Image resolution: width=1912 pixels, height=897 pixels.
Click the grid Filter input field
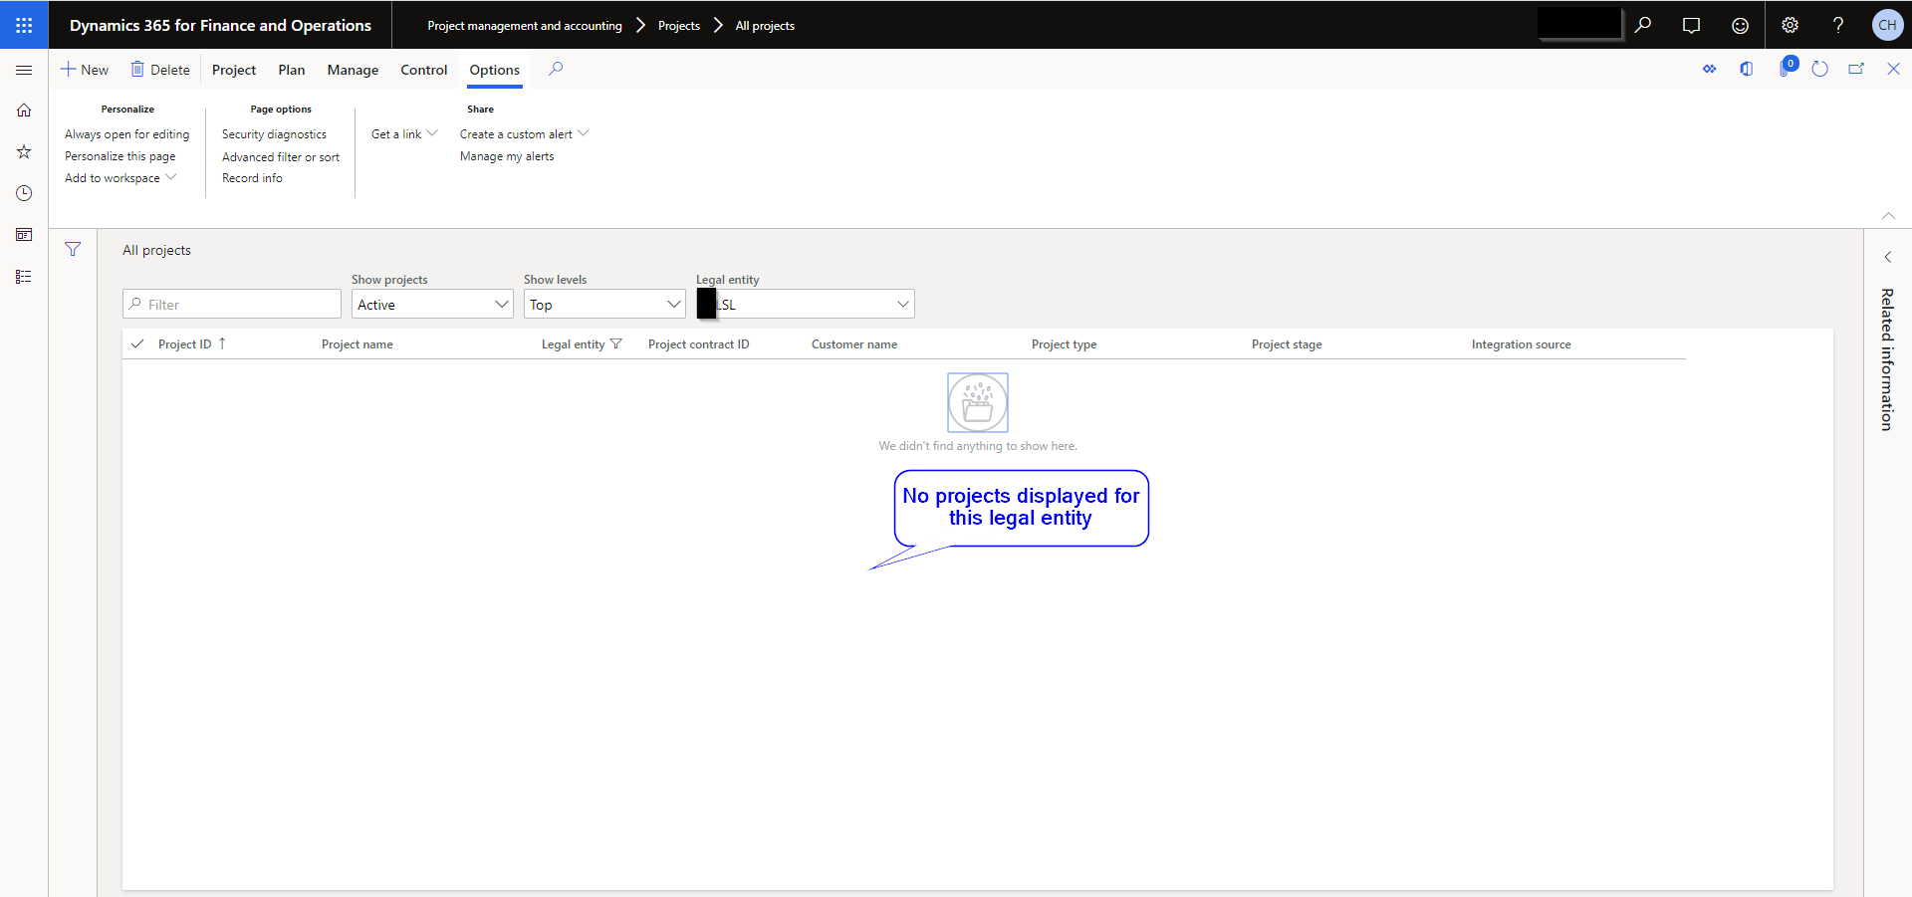tap(232, 304)
